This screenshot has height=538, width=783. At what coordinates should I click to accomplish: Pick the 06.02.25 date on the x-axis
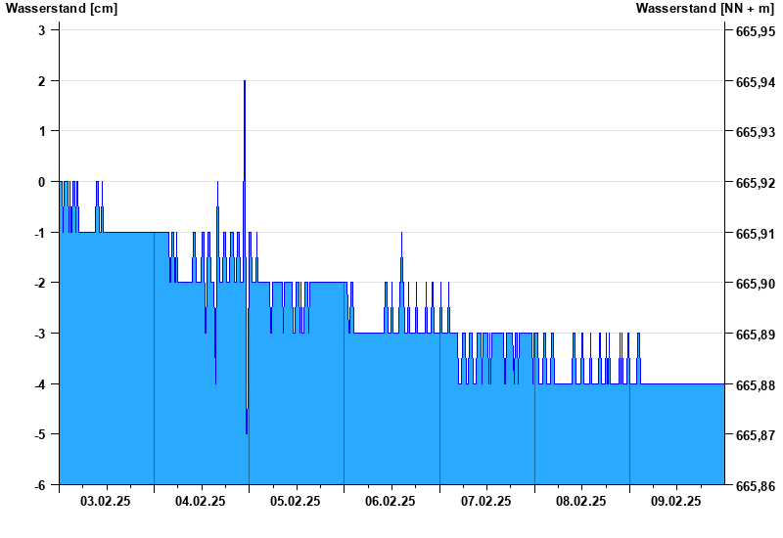[391, 501]
